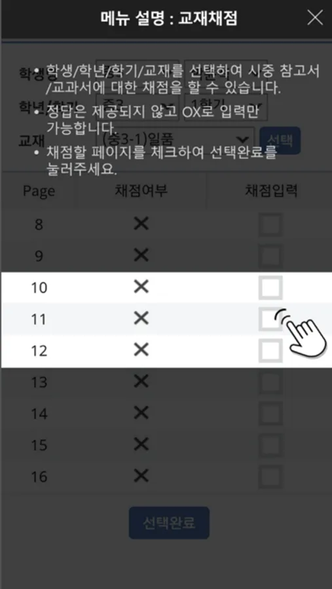Viewport: 332px width, 589px height.
Task: Open the 교재 dropdown showing (중3-1)일품
Action: tap(175, 141)
